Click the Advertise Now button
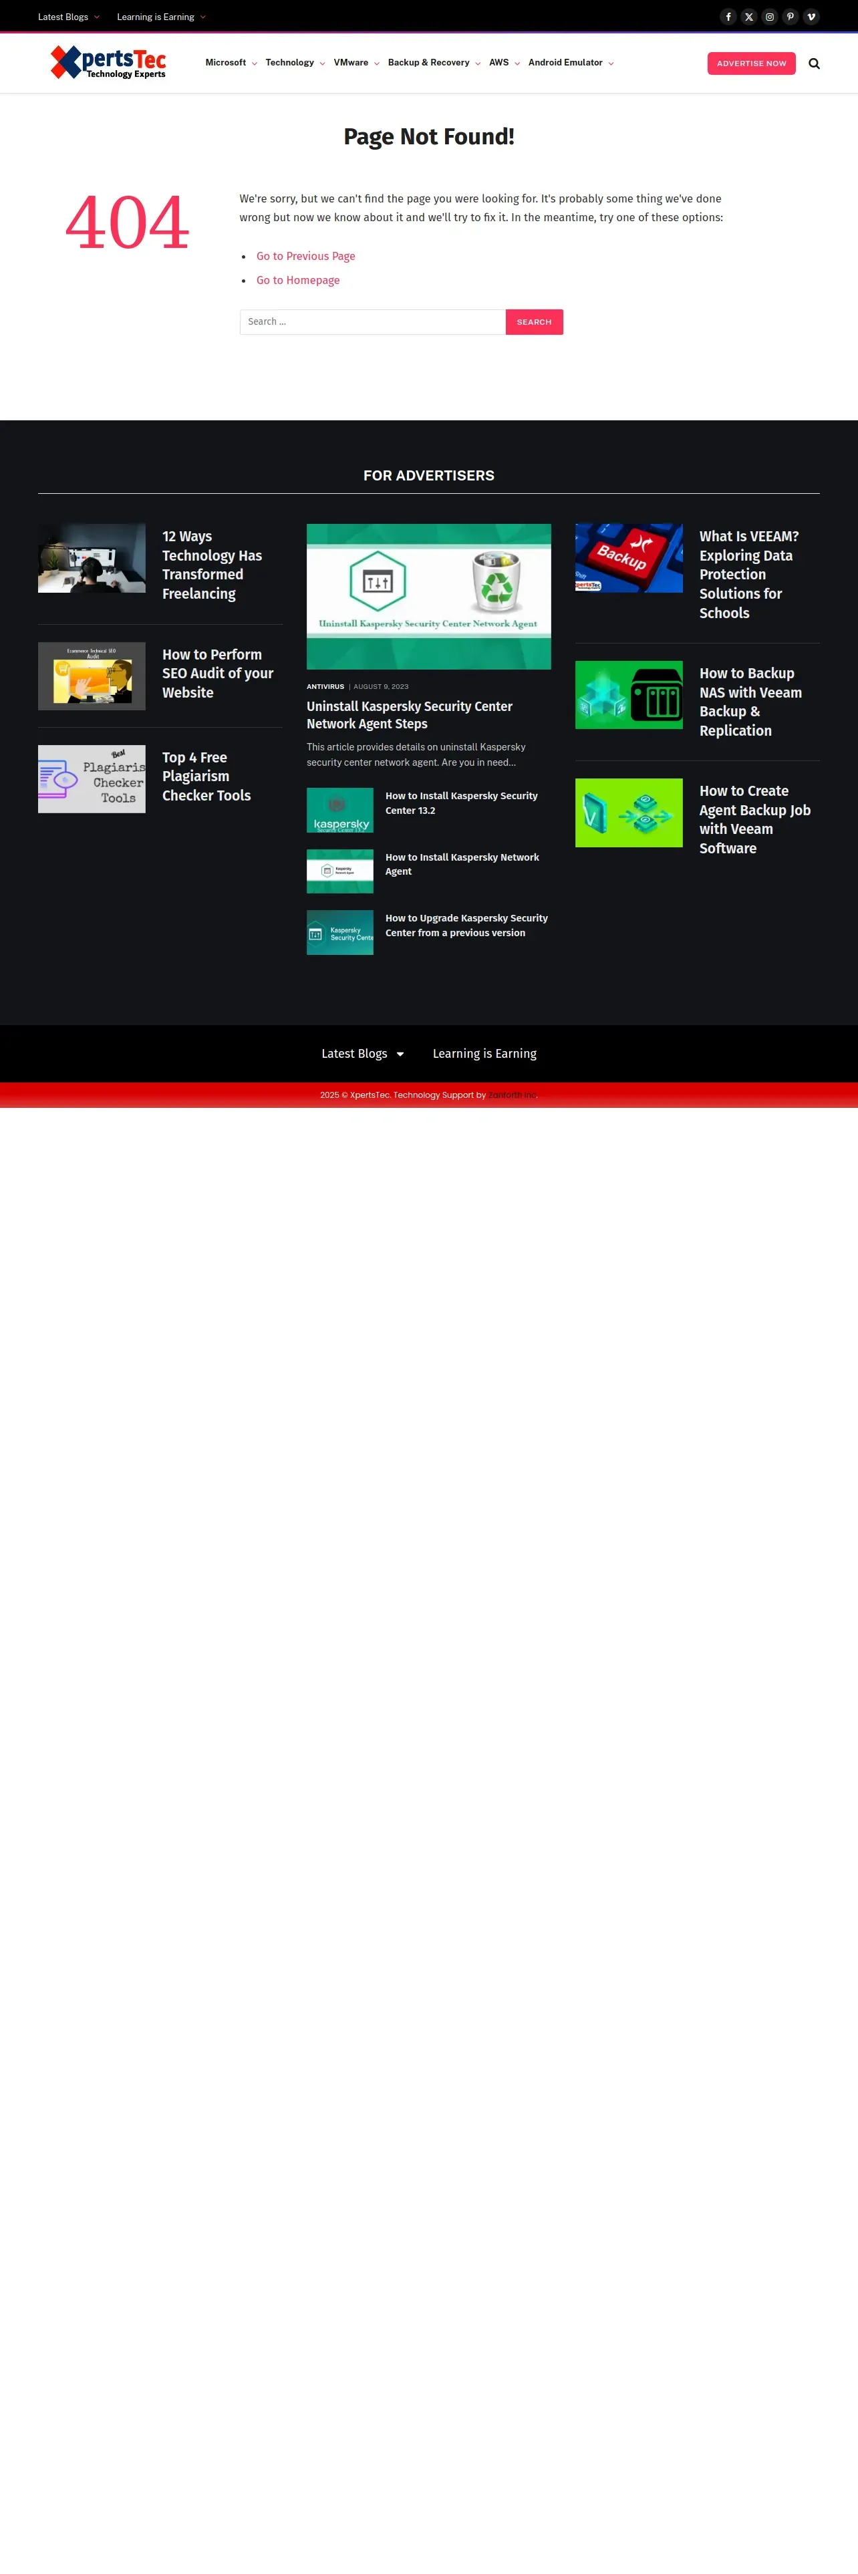858x2574 pixels. (x=751, y=63)
